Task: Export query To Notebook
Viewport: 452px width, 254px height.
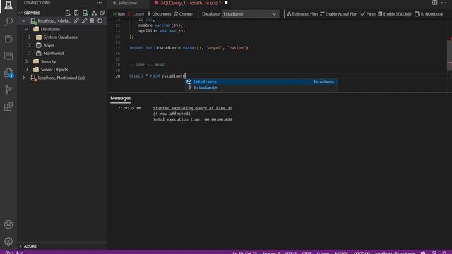Action: coord(429,14)
